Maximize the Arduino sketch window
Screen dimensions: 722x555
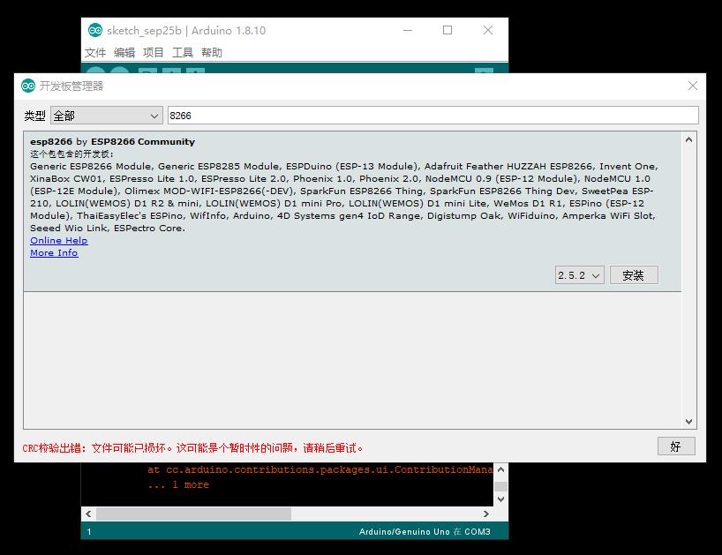447,30
